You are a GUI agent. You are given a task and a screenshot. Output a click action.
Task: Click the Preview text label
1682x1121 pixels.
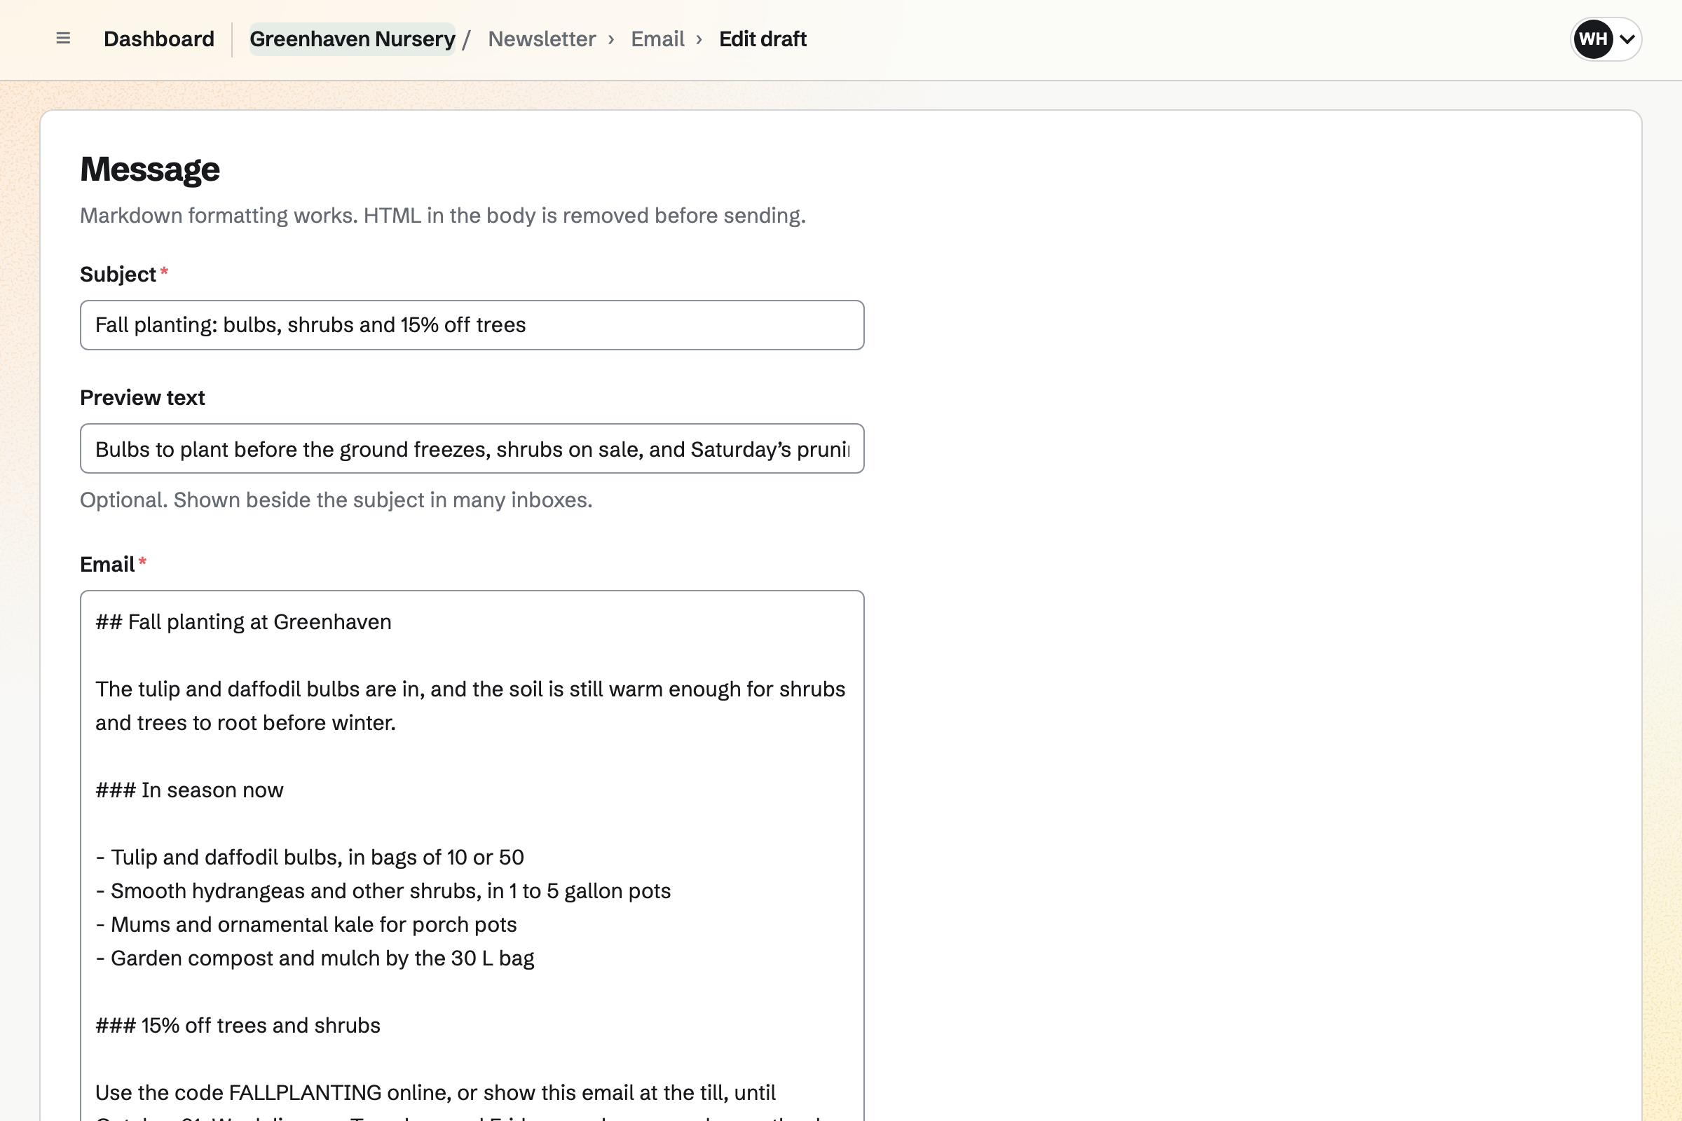coord(142,397)
